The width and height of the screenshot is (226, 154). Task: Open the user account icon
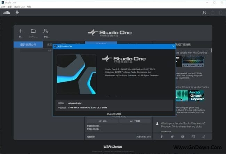[x=204, y=13]
